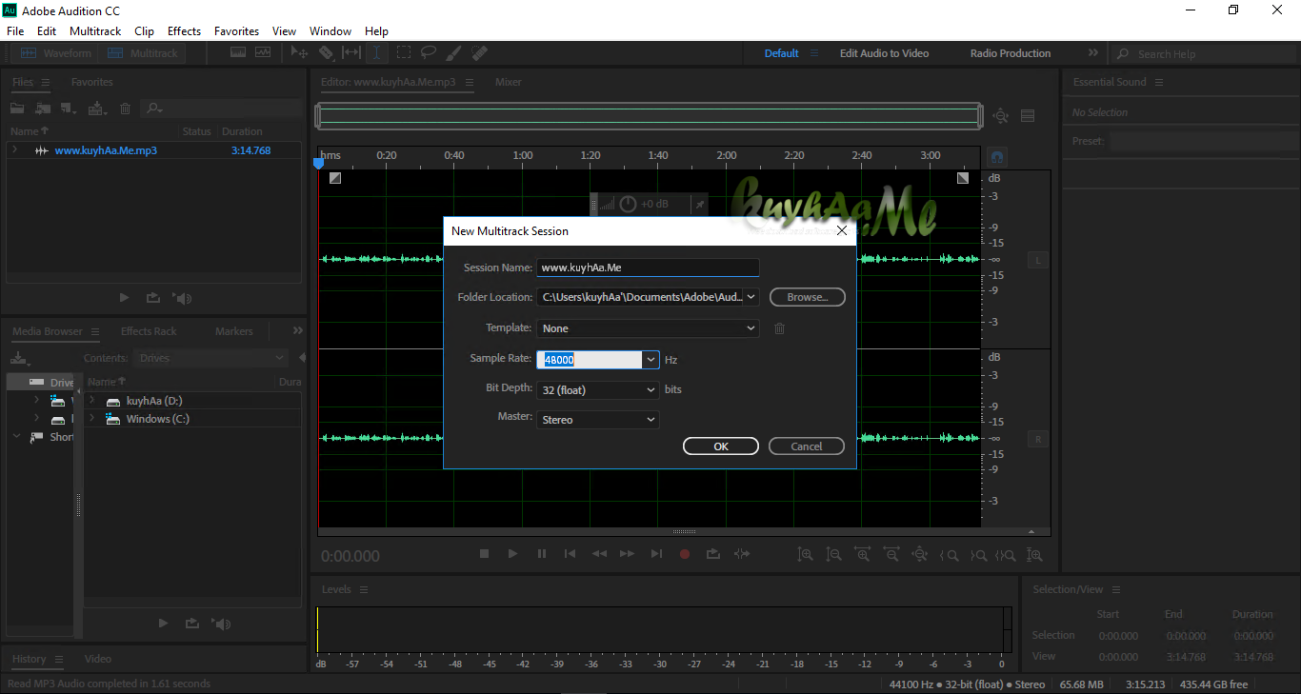Click trash icon beside Template dropdown

pos(779,328)
